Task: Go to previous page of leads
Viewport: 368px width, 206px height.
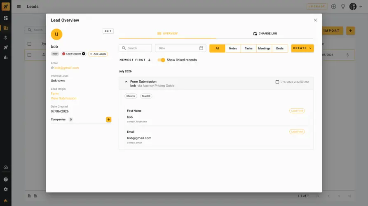Action: coord(328,196)
